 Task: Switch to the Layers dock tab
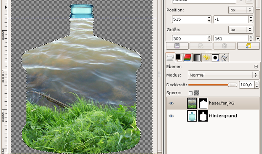click(170, 58)
